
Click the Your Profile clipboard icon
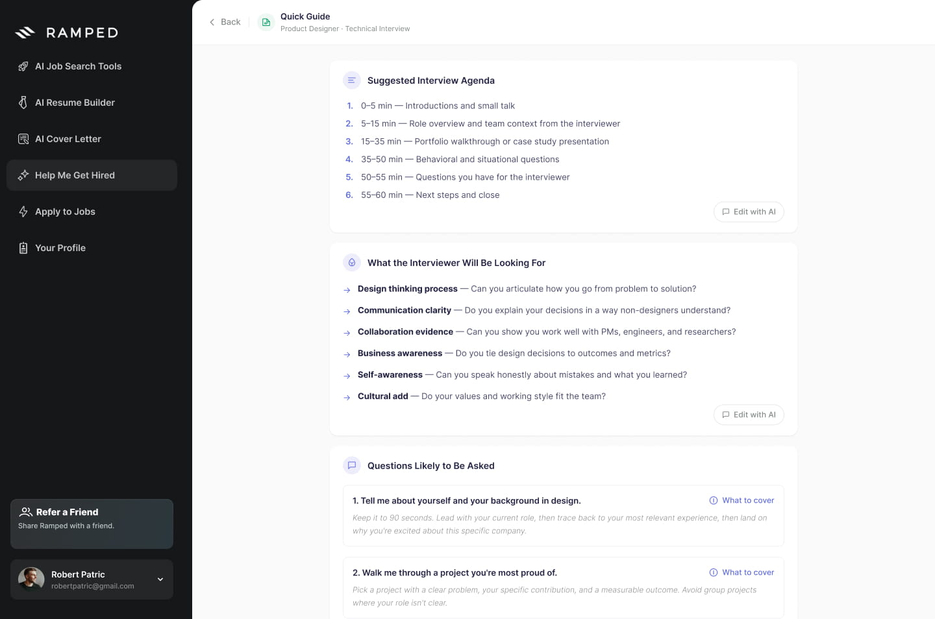[x=23, y=248]
